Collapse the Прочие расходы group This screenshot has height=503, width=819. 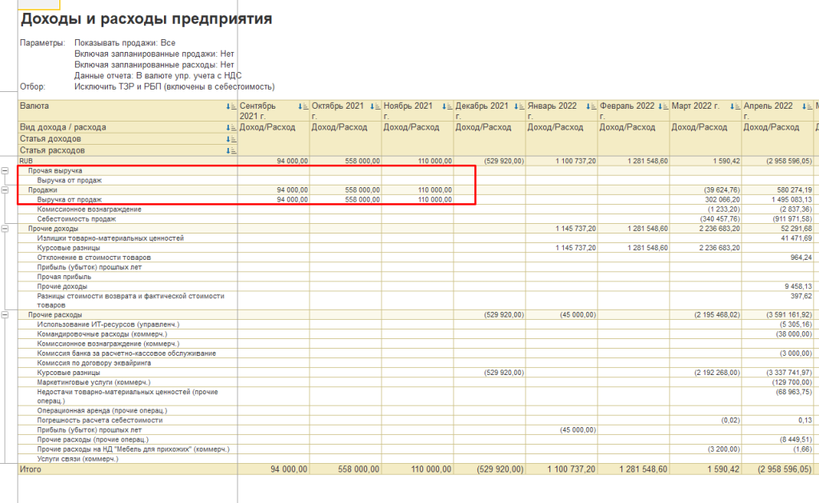click(5, 315)
